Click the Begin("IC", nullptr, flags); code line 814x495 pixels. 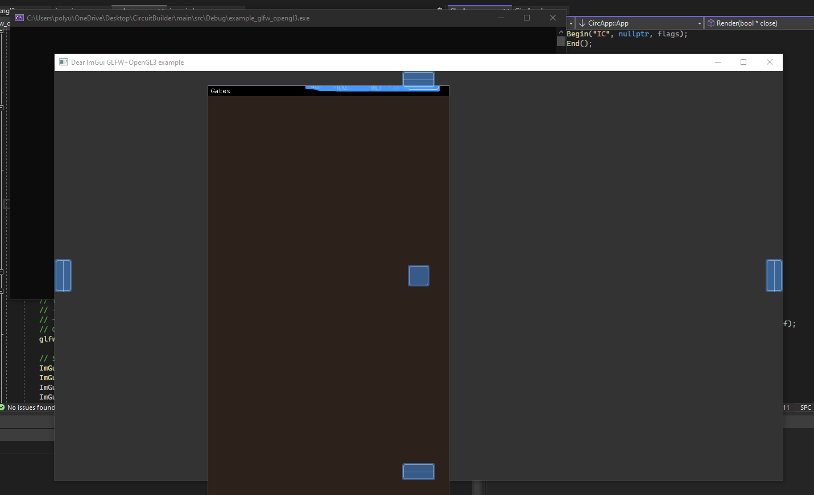point(627,34)
